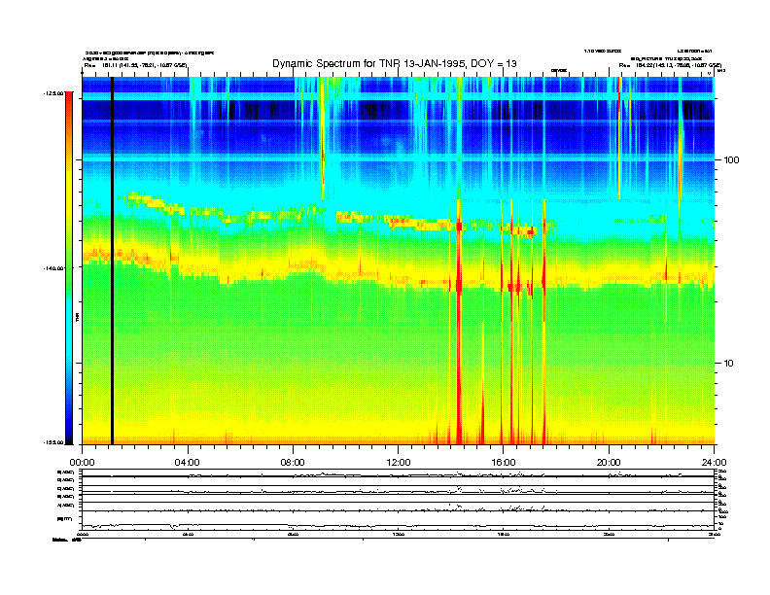This screenshot has height=595, width=770.
Task: Click the 00:00 time axis label
Action: point(82,463)
